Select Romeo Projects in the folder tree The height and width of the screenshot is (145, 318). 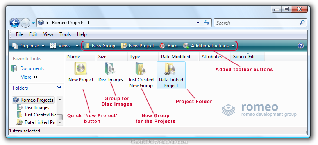click(x=37, y=100)
